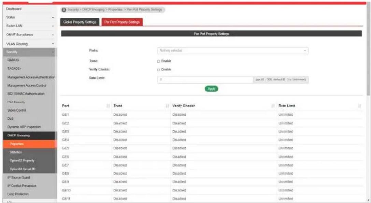Click the GE10 port cell
Screen dimensions: 371x203
click(66, 190)
